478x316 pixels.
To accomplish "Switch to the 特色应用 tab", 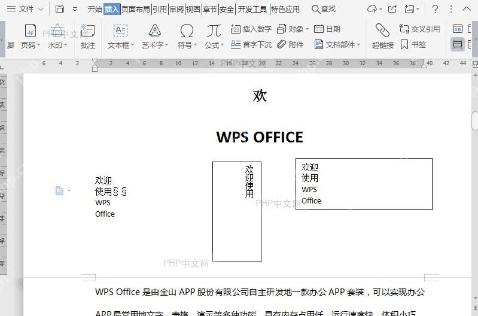I will (x=285, y=9).
